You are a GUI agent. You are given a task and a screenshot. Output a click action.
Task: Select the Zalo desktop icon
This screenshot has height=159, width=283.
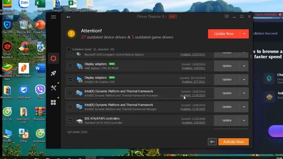(23, 6)
